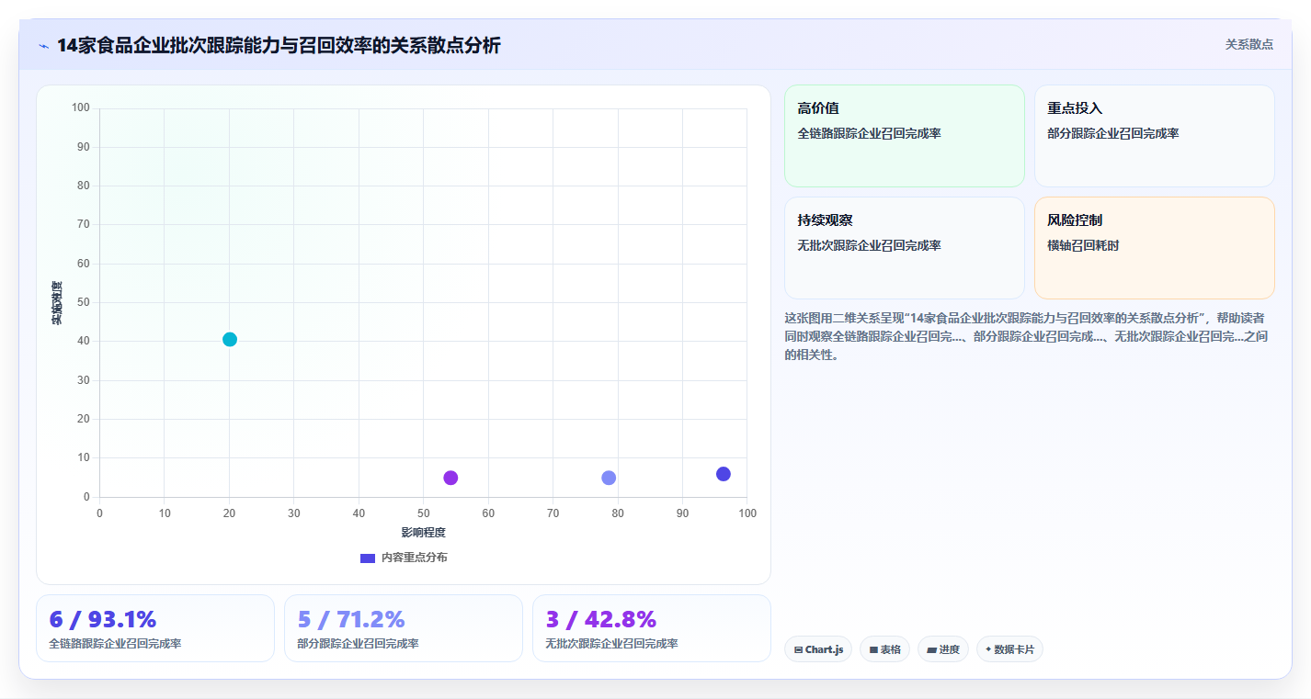This screenshot has height=699, width=1311.
Task: Click the 表格 tag icon
Action: coord(873,649)
